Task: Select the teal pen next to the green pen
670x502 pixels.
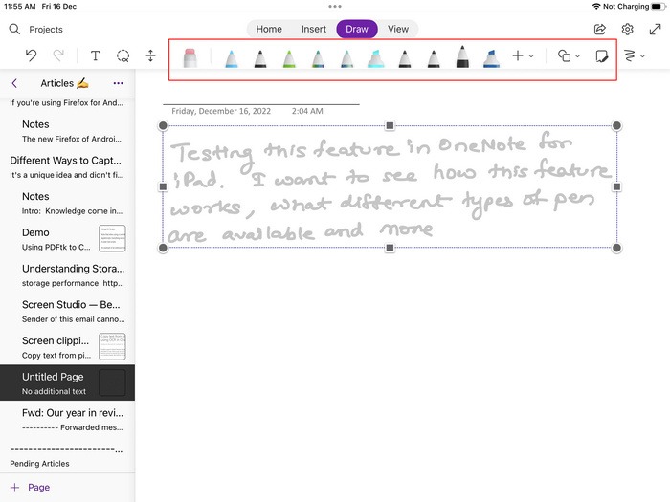Action: coord(318,58)
